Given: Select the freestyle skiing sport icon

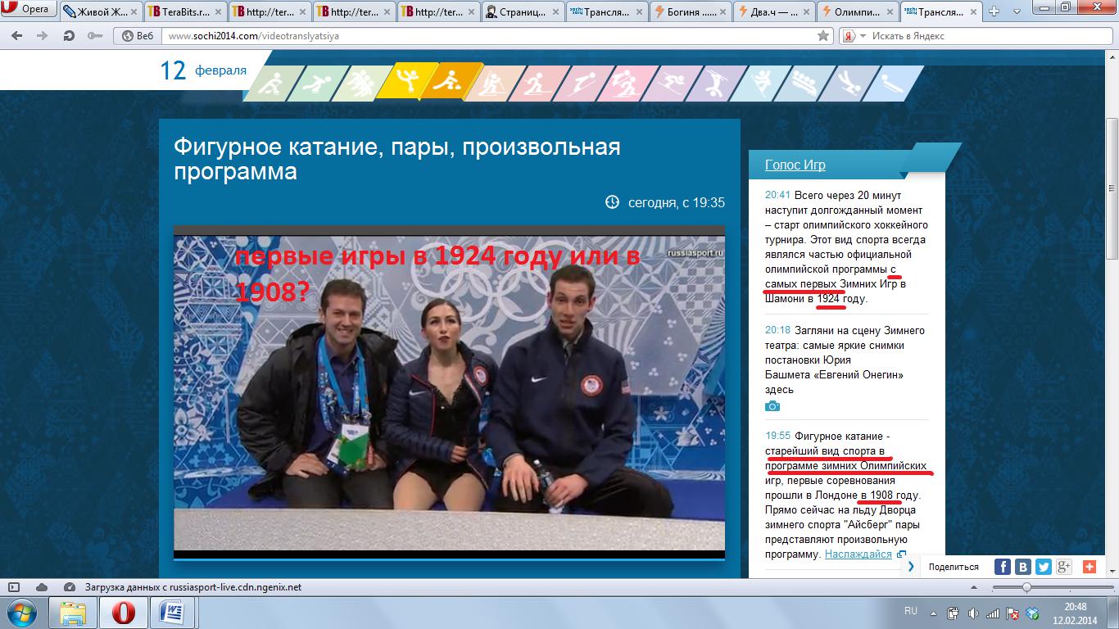Looking at the screenshot, I should [717, 83].
